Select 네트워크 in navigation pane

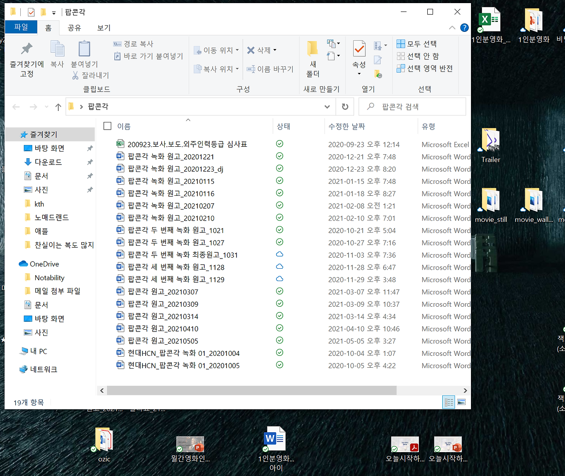coord(44,369)
